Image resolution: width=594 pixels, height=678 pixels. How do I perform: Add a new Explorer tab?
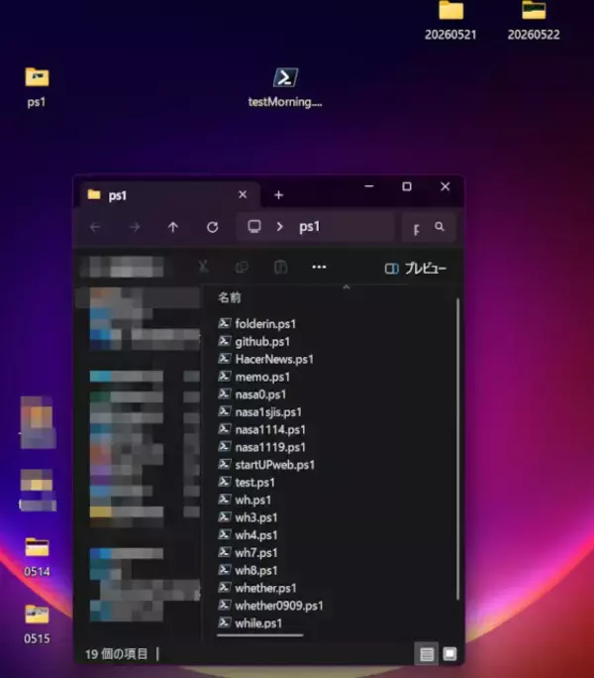click(x=278, y=195)
